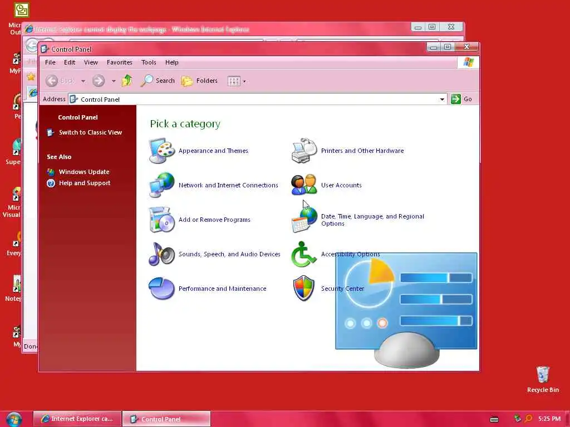The width and height of the screenshot is (570, 427).
Task: Click Windows Update icon in See Also
Action: tap(51, 172)
